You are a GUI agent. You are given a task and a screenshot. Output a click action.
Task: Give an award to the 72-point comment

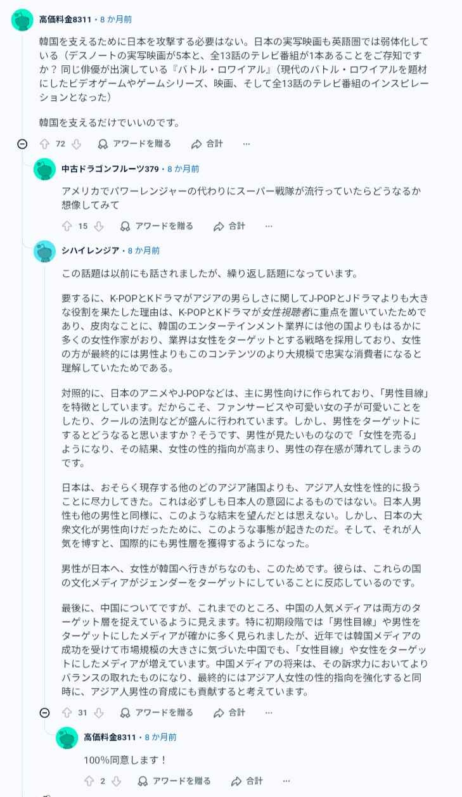(x=134, y=144)
